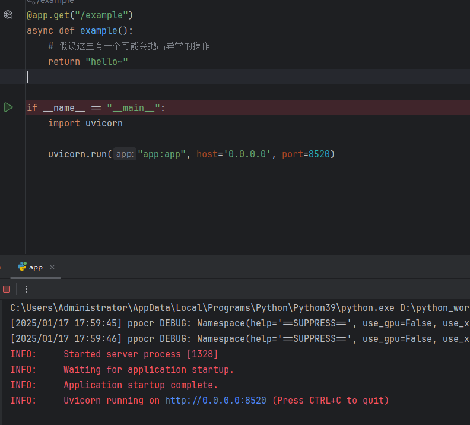This screenshot has width=470, height=425.
Task: Open the run toolbar More options menu
Action: coord(26,289)
